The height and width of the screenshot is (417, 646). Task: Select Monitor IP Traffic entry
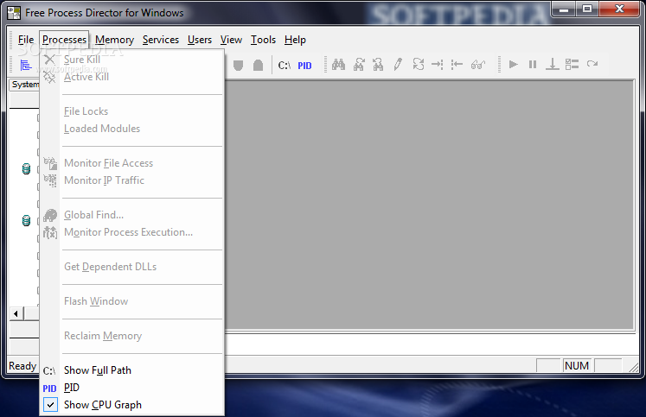click(132, 180)
